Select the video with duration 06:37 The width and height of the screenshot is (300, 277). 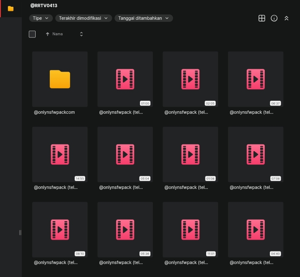tap(256, 79)
